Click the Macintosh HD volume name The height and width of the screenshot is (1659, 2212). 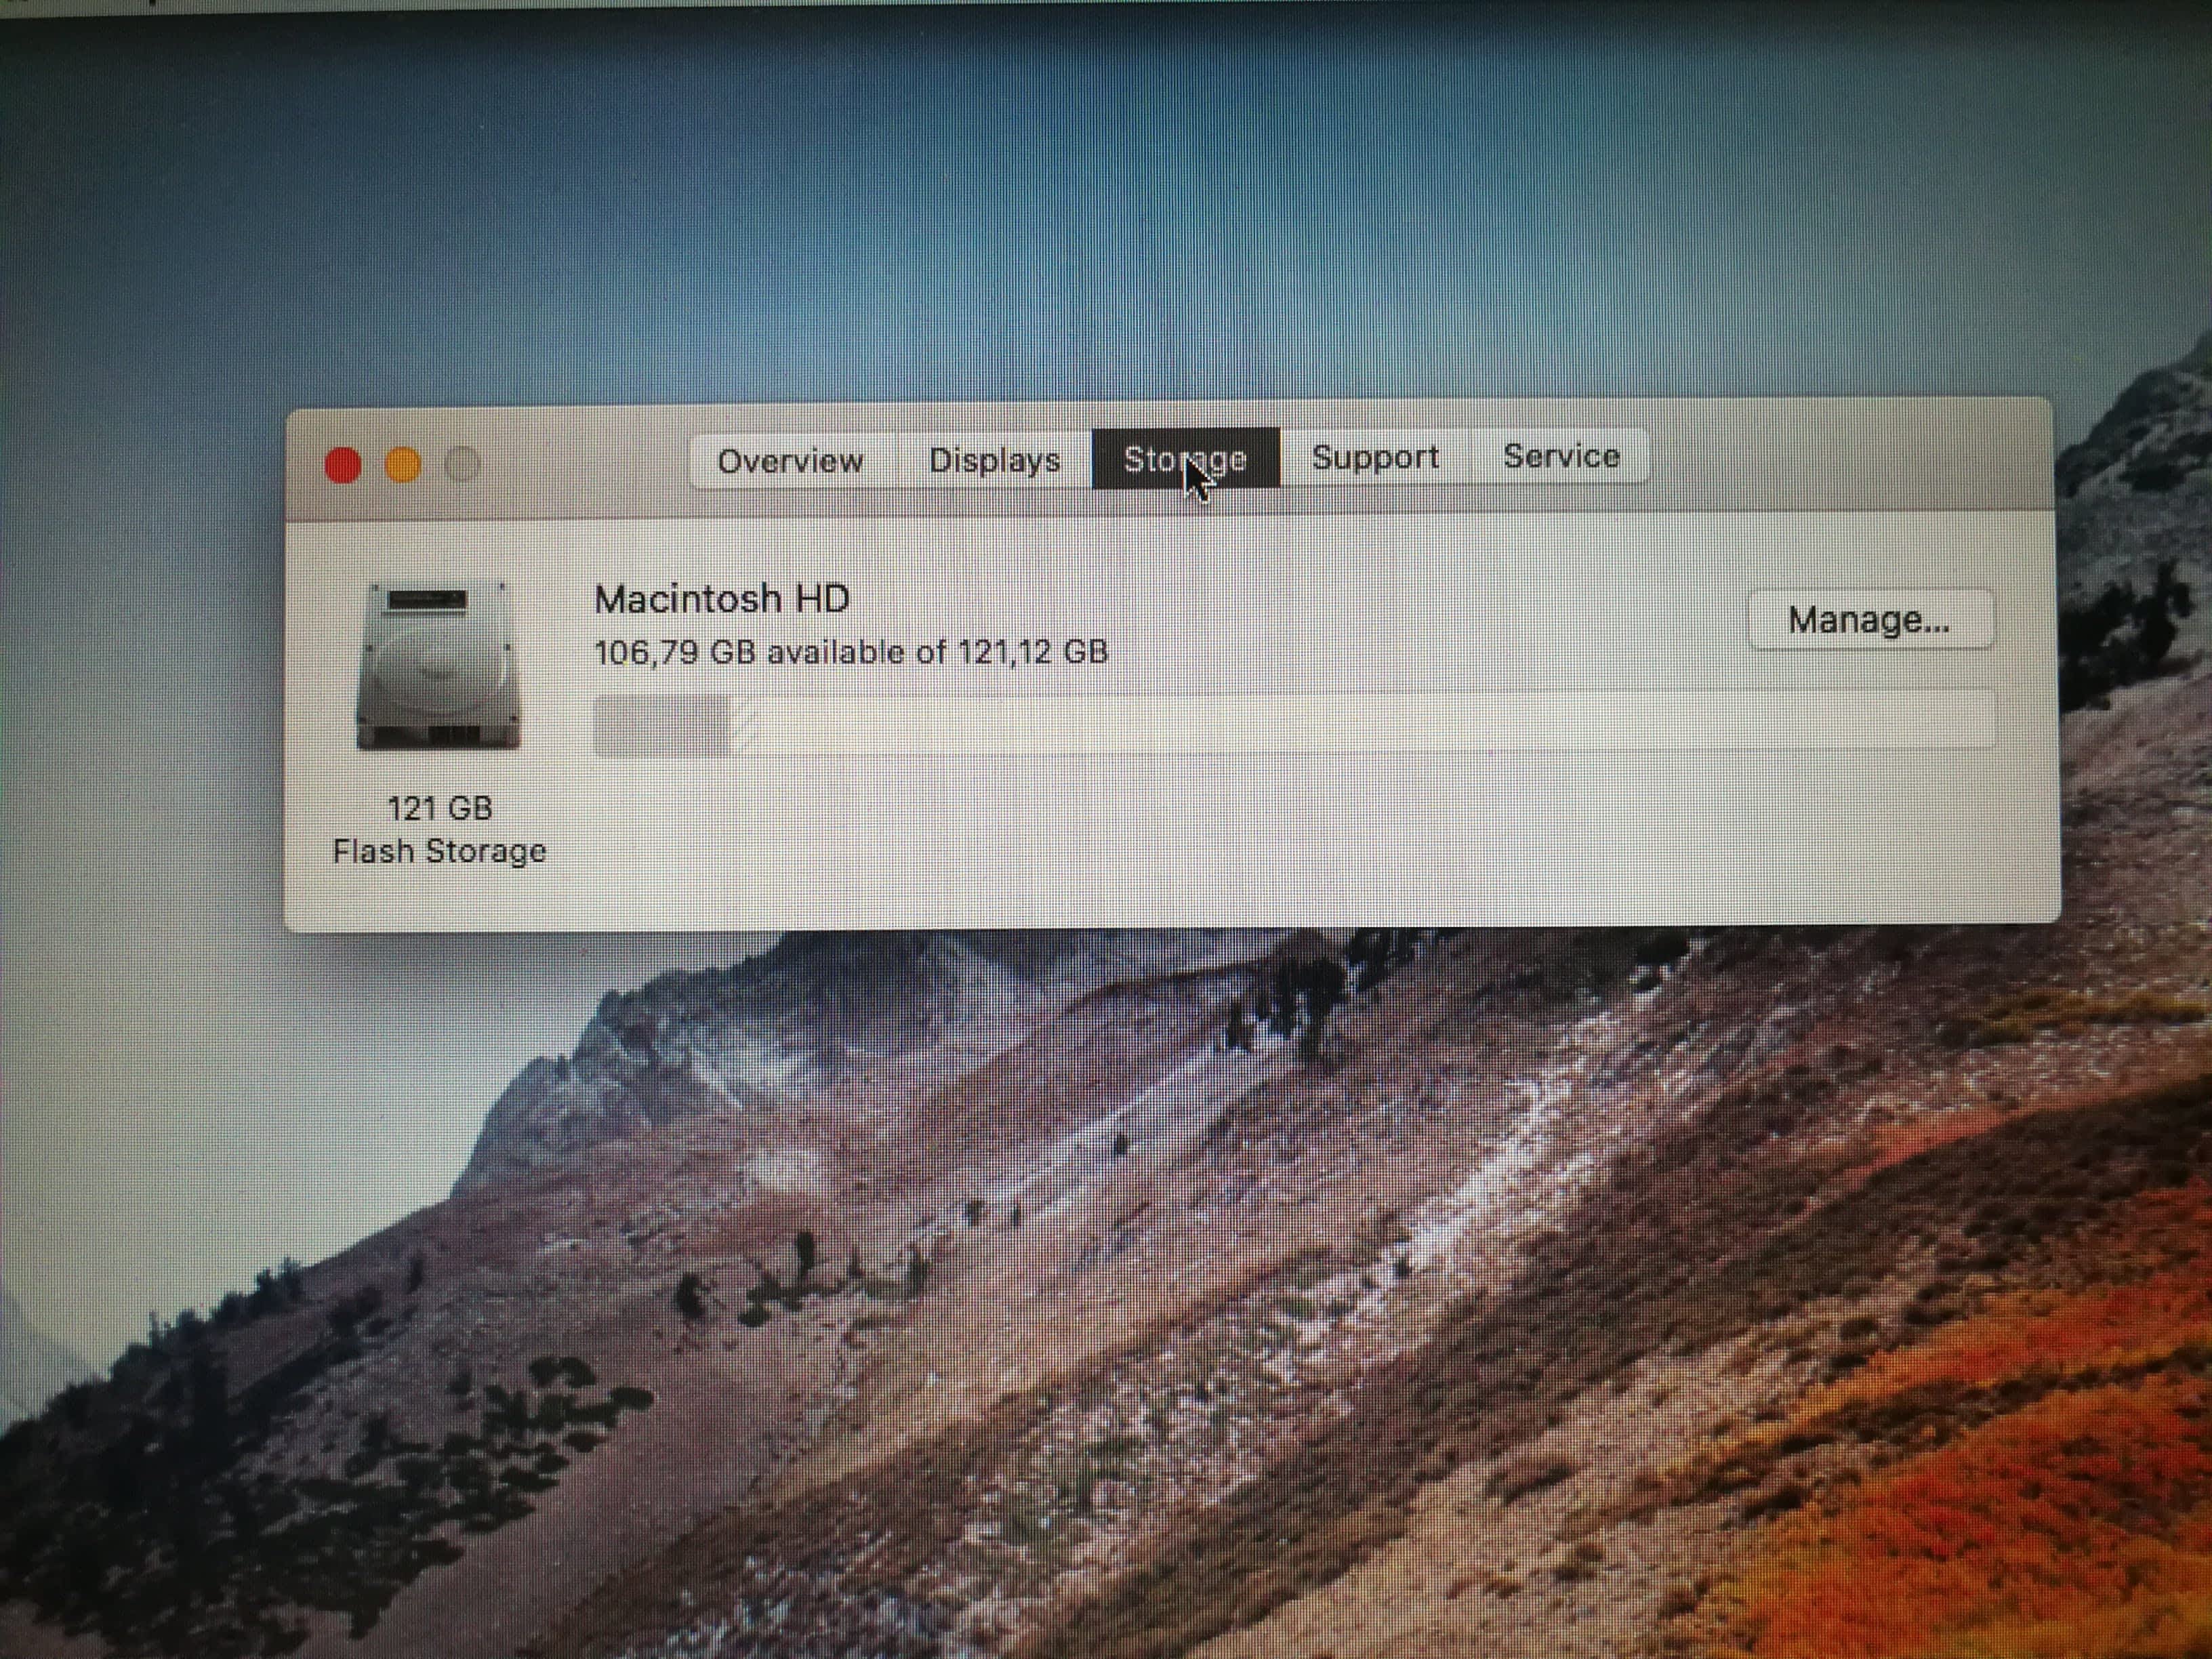(x=721, y=599)
